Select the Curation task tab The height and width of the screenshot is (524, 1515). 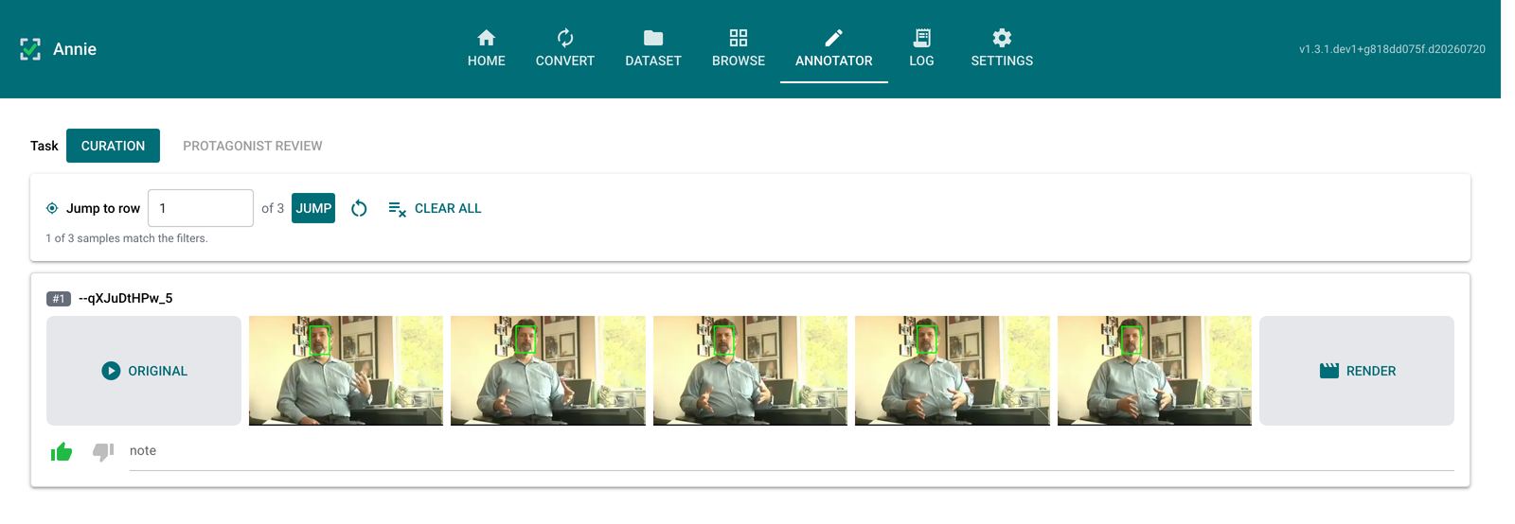click(113, 146)
